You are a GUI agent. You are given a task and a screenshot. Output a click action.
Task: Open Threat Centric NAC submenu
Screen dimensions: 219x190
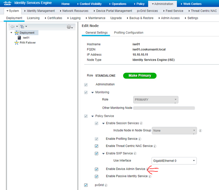tap(203, 11)
